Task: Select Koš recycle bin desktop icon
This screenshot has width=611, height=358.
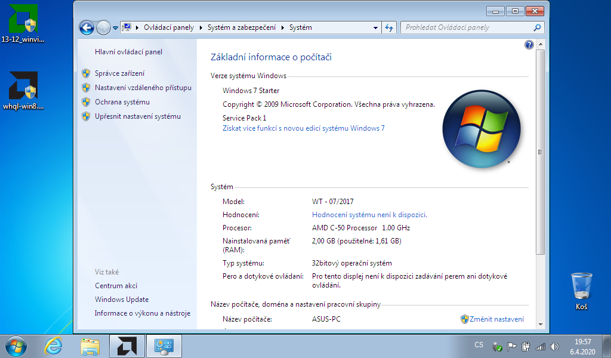Action: tap(581, 291)
